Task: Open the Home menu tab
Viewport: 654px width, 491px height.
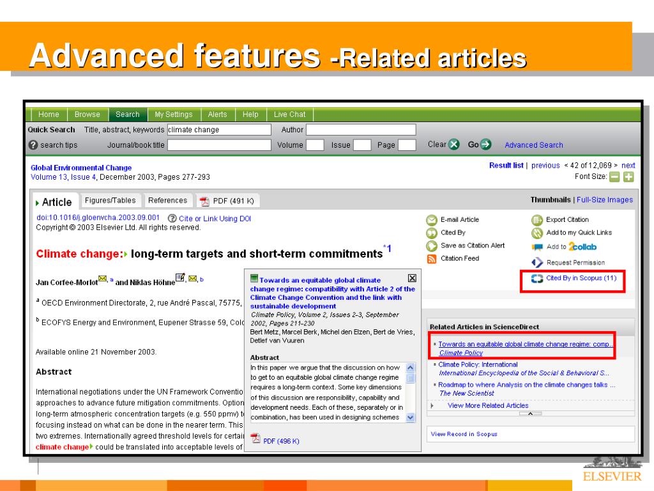Action: point(49,114)
